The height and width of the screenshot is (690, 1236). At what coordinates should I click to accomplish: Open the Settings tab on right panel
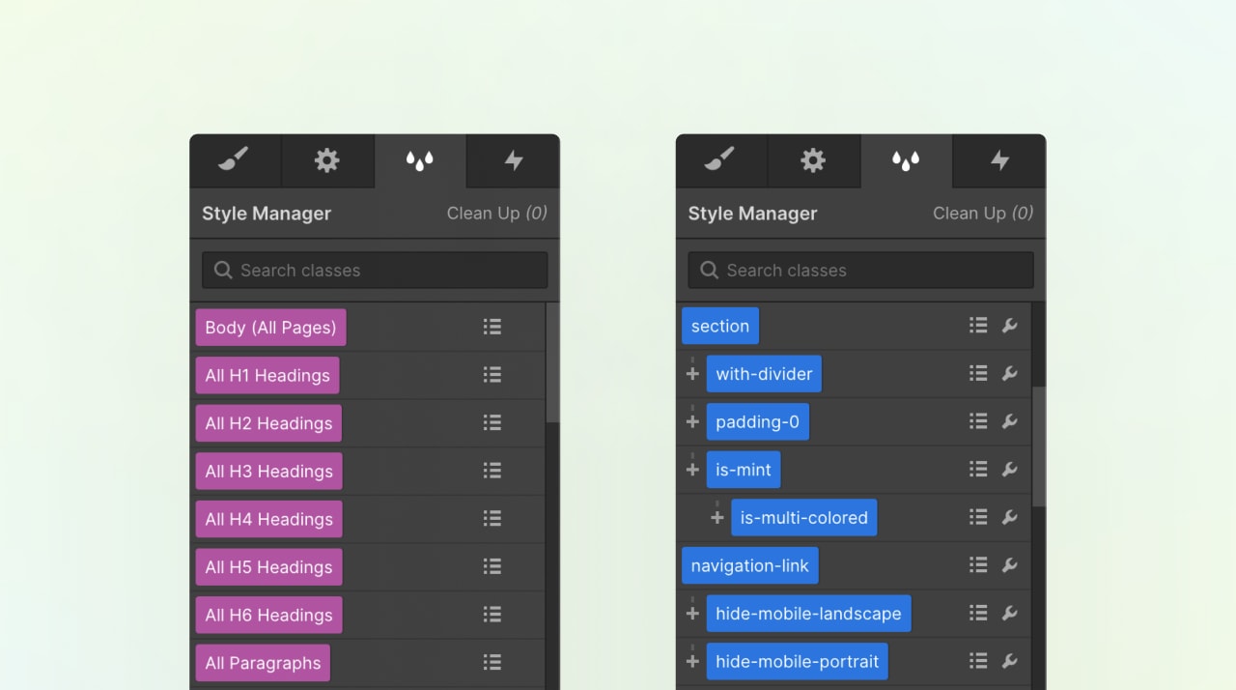pyautogui.click(x=814, y=160)
